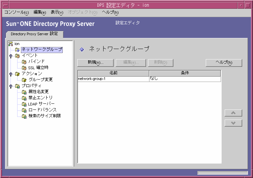253x178 pixels.
Task: Open the window menu button in title bar
Action: (5, 5)
